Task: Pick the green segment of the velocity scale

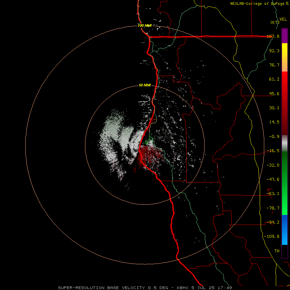Action: tap(285, 183)
